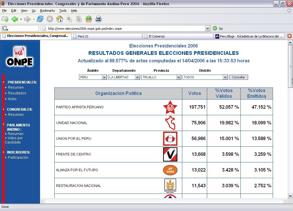Open the Actas sidebar link
The height and width of the screenshot is (211, 293).
coord(12,99)
